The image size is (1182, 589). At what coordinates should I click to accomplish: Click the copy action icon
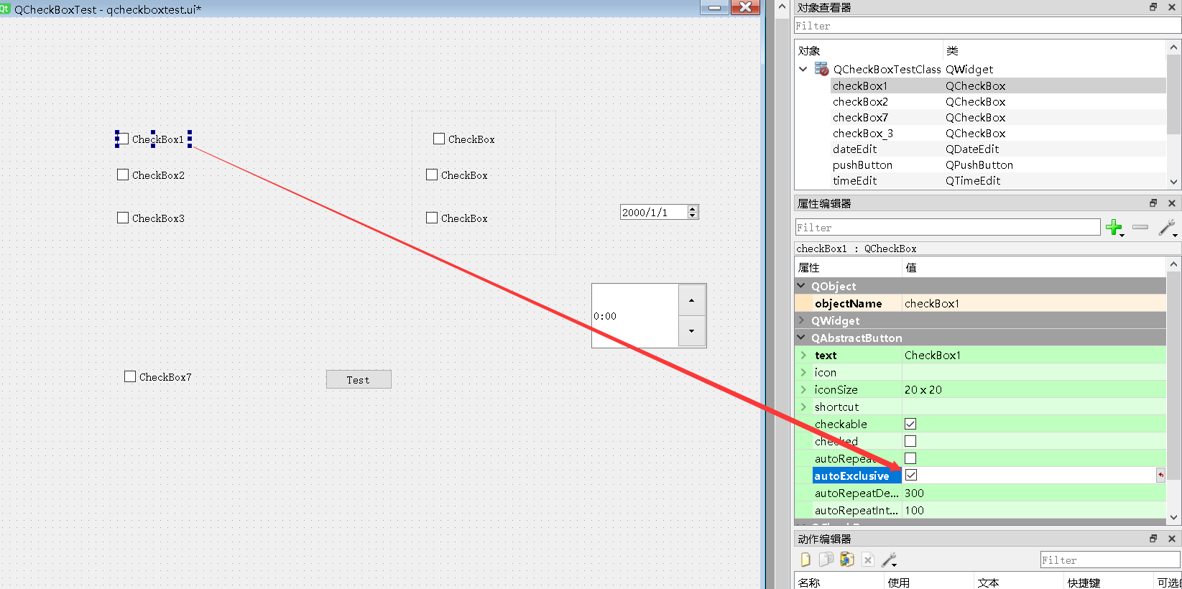click(826, 560)
